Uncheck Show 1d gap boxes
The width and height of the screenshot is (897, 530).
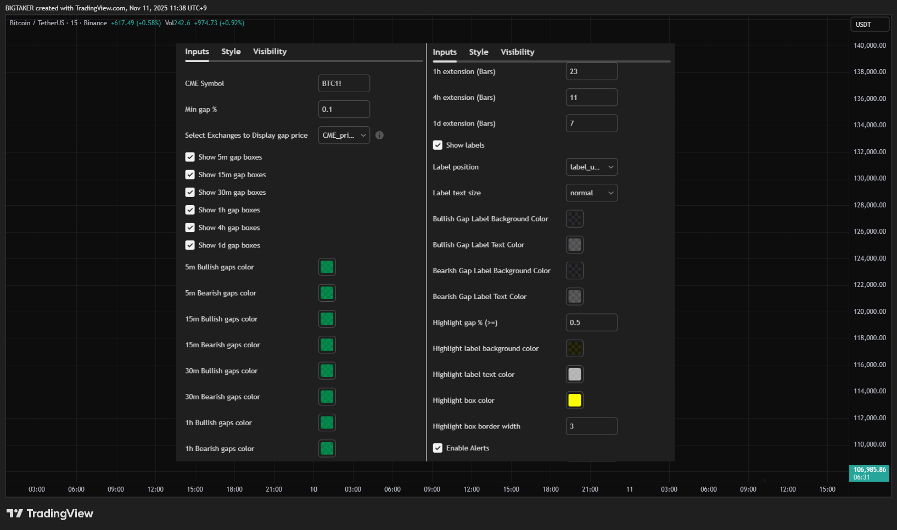click(190, 245)
